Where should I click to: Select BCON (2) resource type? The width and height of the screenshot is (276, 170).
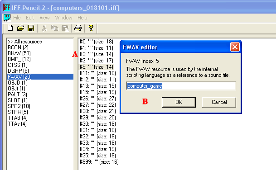point(40,47)
